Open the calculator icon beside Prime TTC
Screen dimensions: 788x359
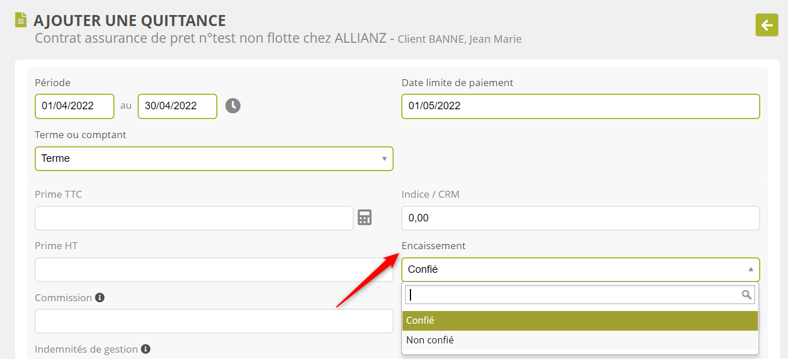(364, 217)
